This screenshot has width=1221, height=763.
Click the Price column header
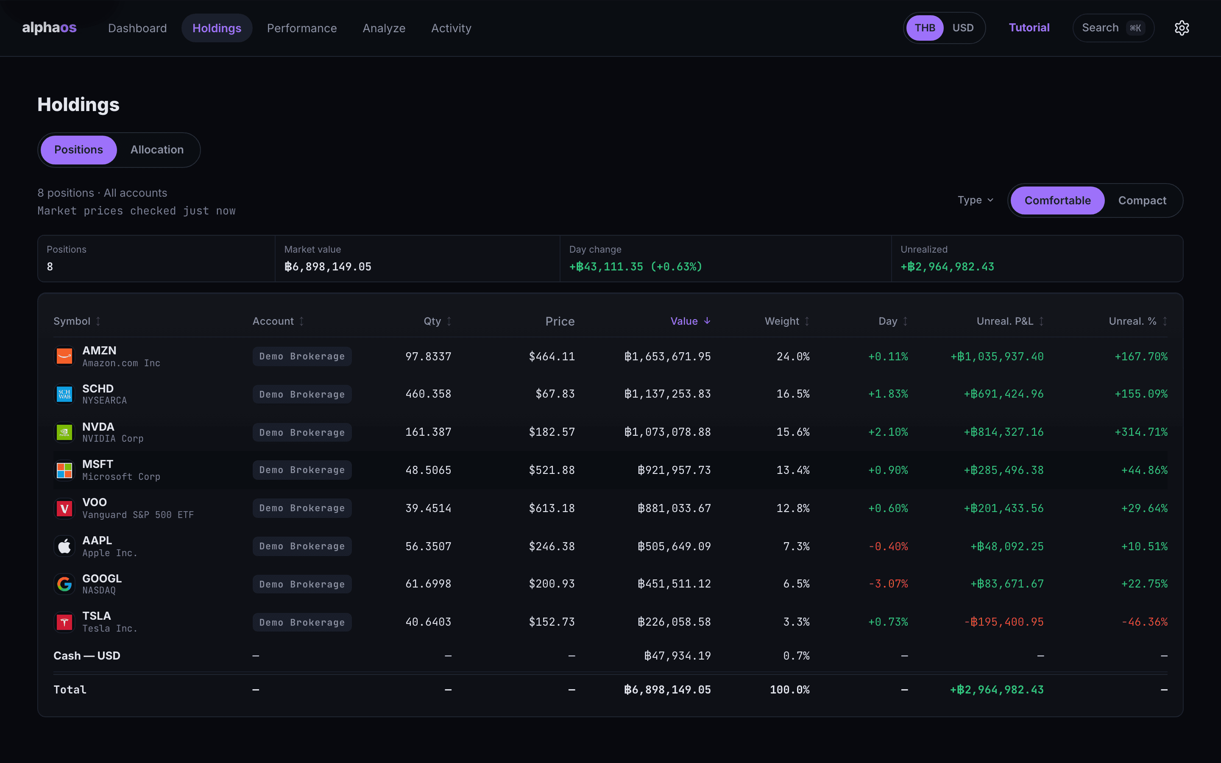[x=560, y=321]
